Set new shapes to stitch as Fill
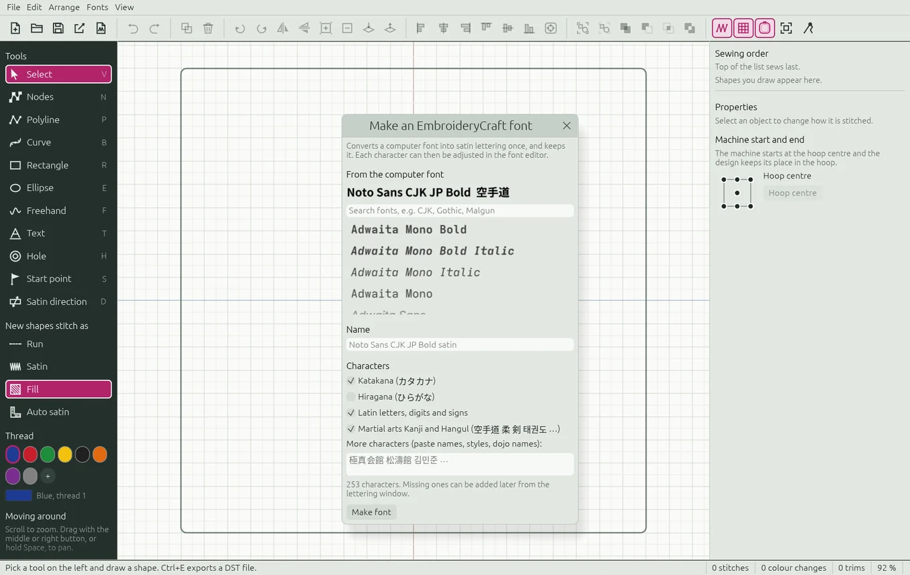This screenshot has height=575, width=910. (58, 389)
